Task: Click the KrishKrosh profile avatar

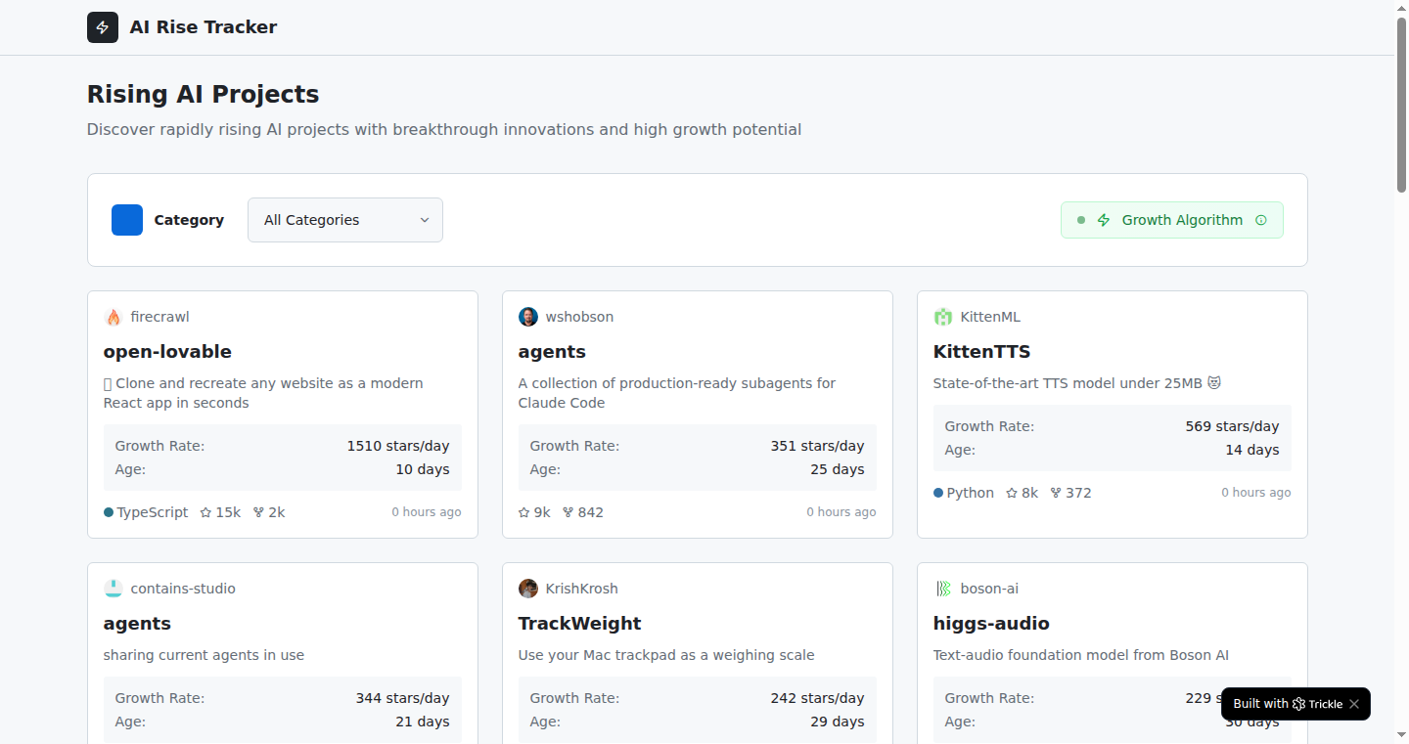Action: coord(528,589)
